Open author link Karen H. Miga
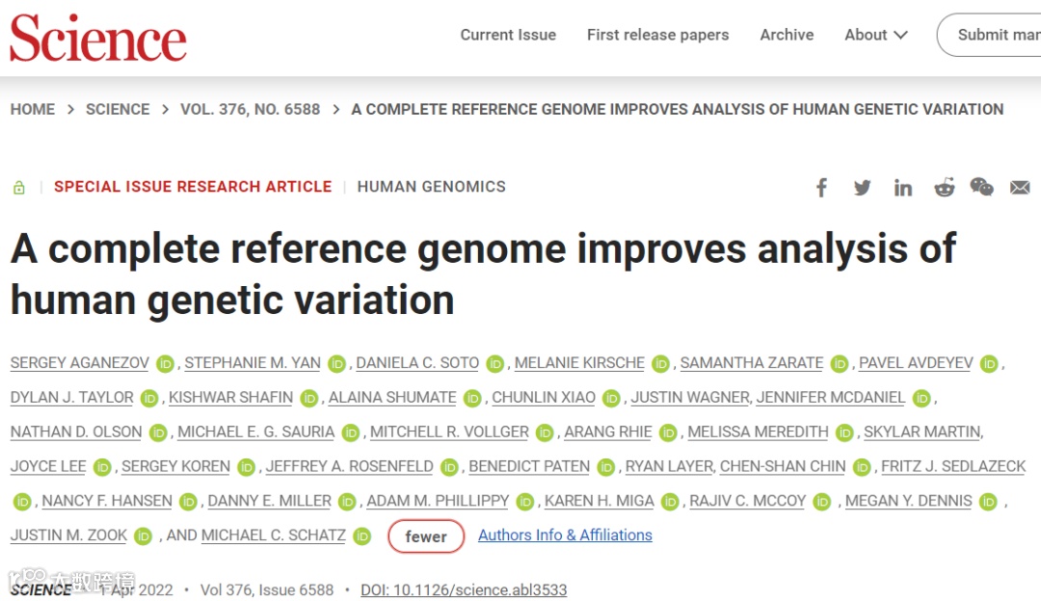Image resolution: width=1041 pixels, height=601 pixels. pyautogui.click(x=599, y=501)
